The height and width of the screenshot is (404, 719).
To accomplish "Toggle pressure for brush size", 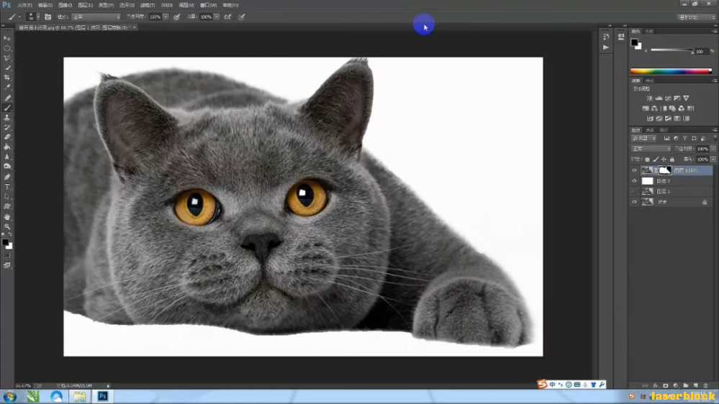I will [242, 17].
